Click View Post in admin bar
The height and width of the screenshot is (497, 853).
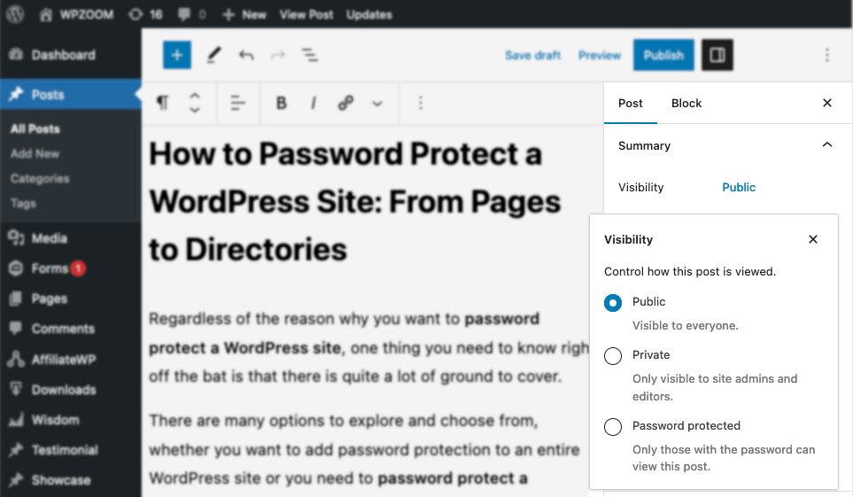click(306, 15)
